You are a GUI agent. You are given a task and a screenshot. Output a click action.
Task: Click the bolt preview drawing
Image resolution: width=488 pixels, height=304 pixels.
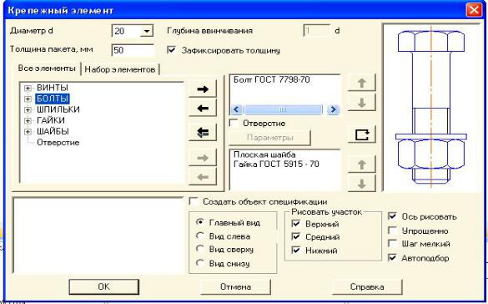[431, 108]
